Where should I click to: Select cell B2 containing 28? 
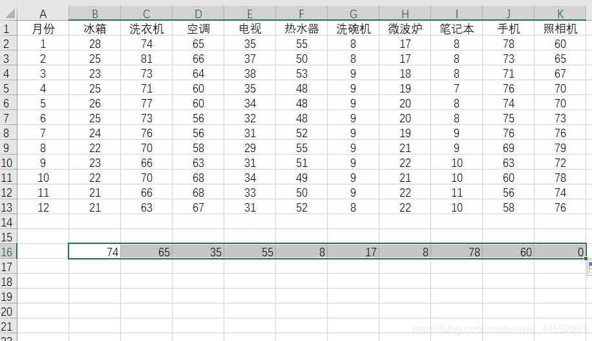[95, 44]
